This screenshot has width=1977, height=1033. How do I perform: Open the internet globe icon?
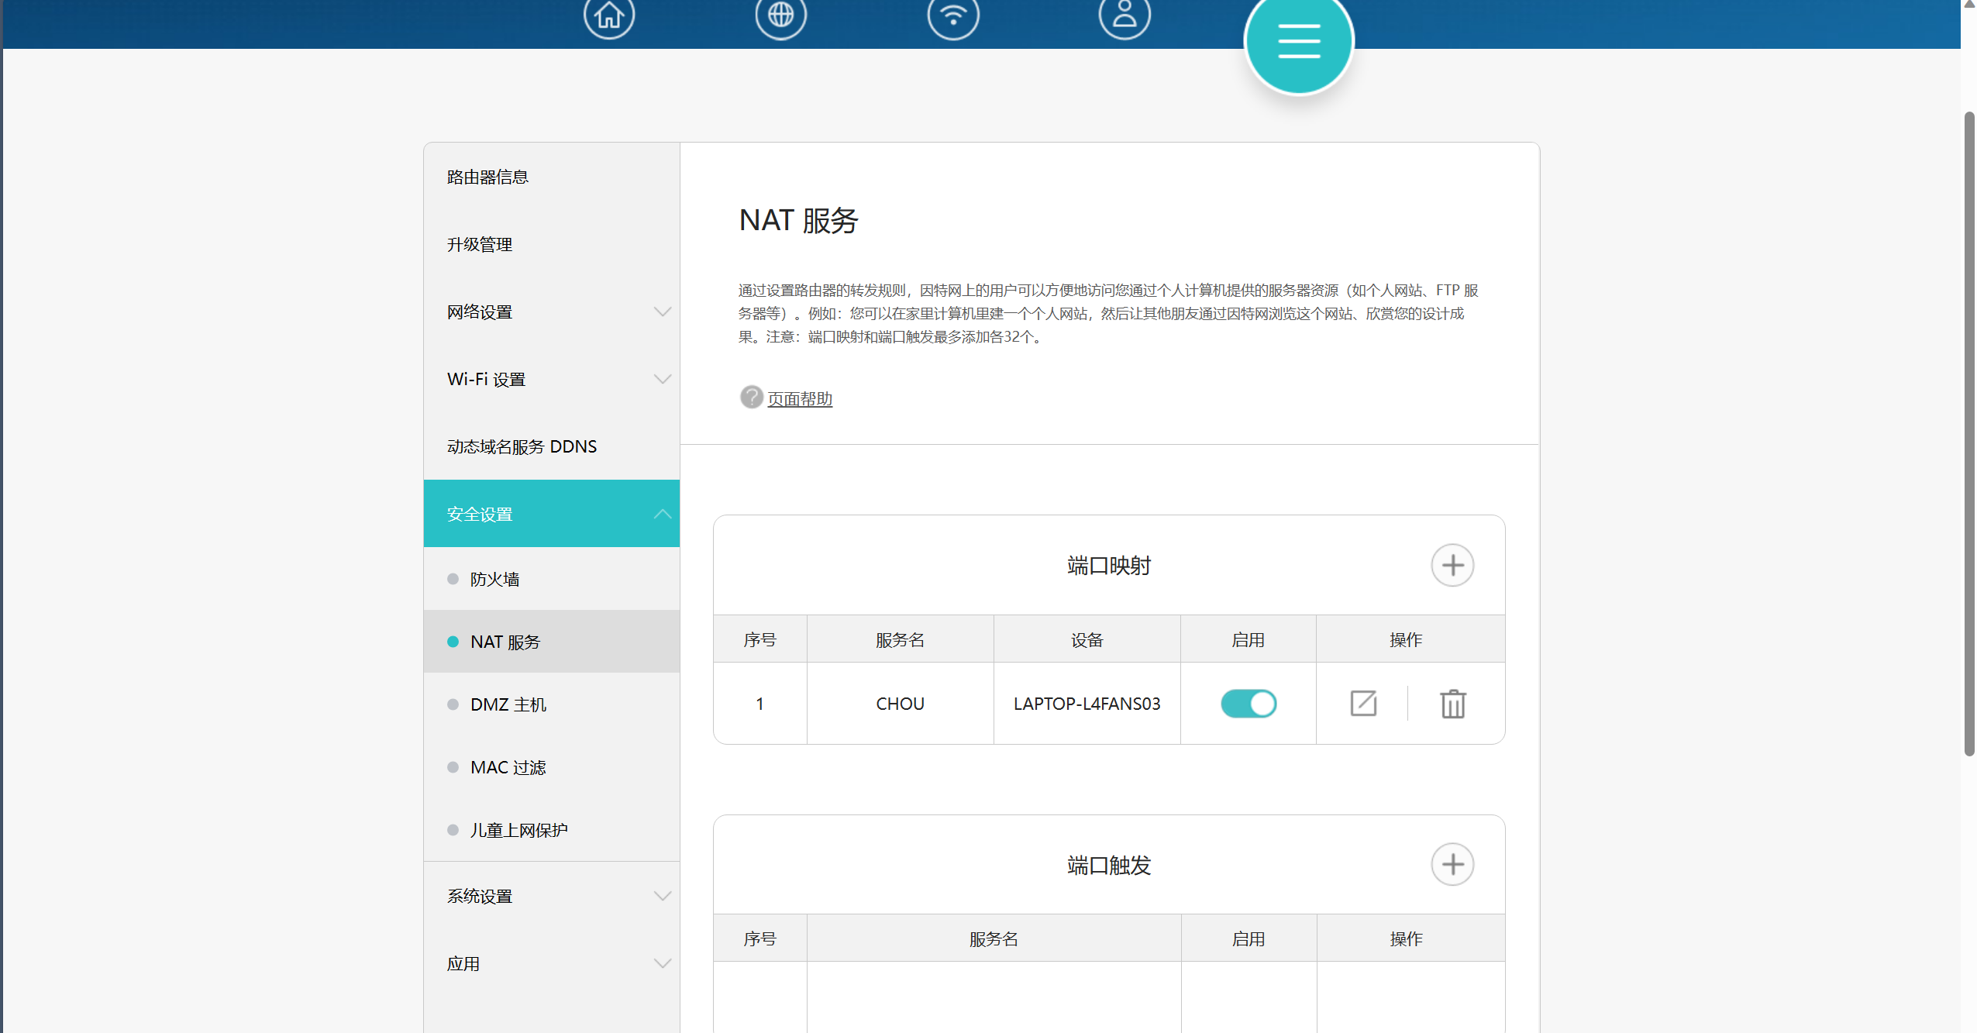pyautogui.click(x=780, y=14)
